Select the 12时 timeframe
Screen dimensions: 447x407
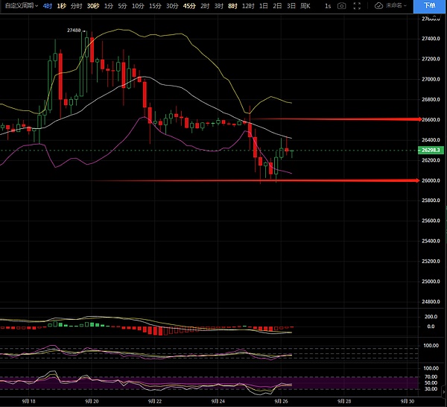point(247,6)
